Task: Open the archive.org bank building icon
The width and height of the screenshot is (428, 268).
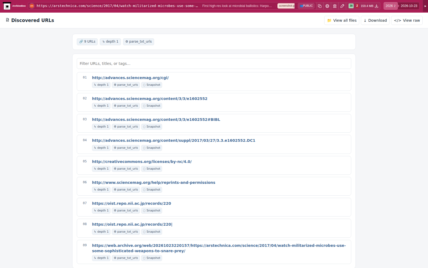Action: tap(335, 6)
